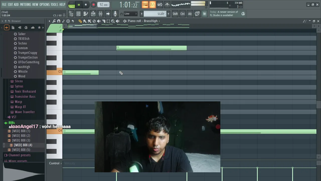Select the mute tool in piano roll

point(99,21)
